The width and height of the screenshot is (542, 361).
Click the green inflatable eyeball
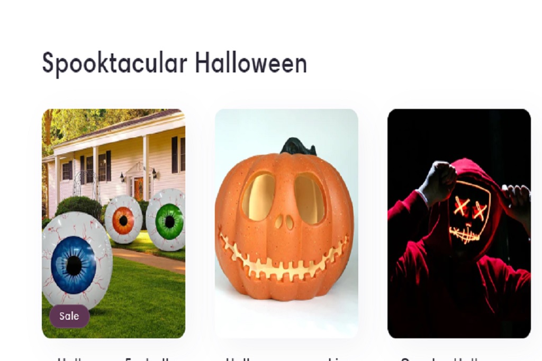pyautogui.click(x=167, y=220)
